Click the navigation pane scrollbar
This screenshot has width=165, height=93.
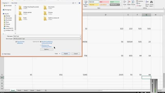click(x=15, y=22)
